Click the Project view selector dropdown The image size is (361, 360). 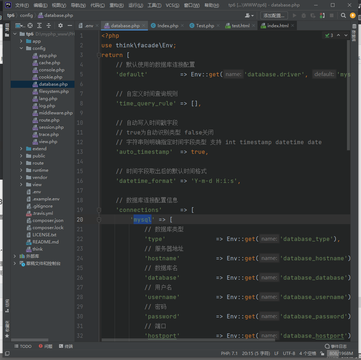tap(20, 25)
